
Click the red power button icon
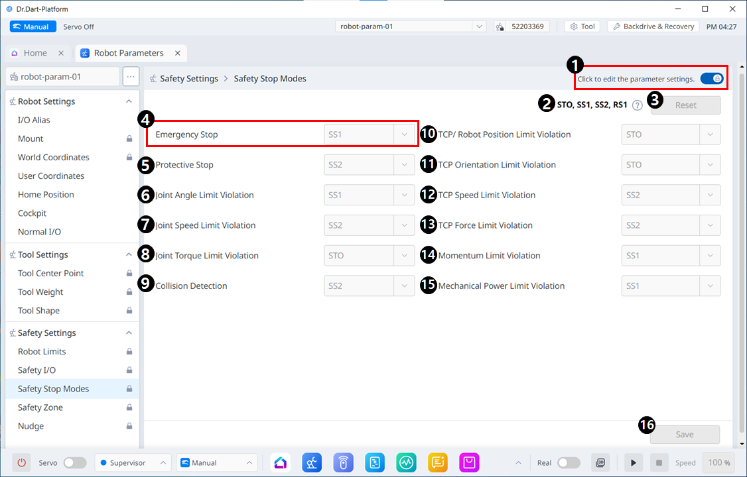tap(22, 462)
